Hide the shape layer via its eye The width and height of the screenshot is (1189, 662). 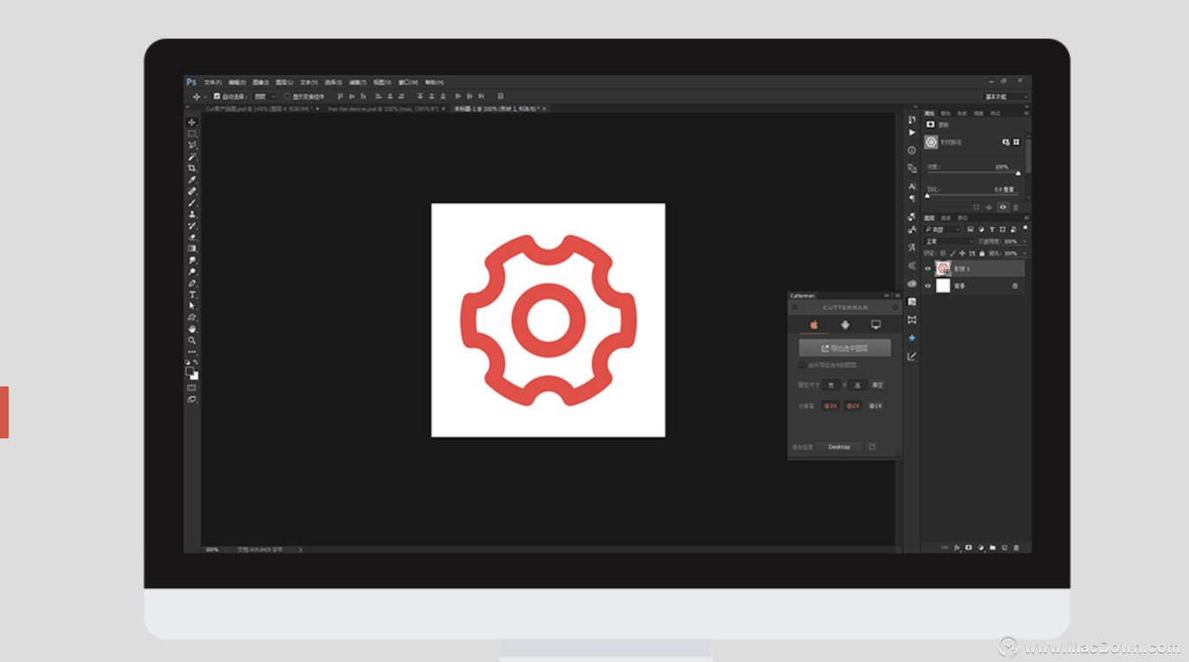pyautogui.click(x=928, y=269)
